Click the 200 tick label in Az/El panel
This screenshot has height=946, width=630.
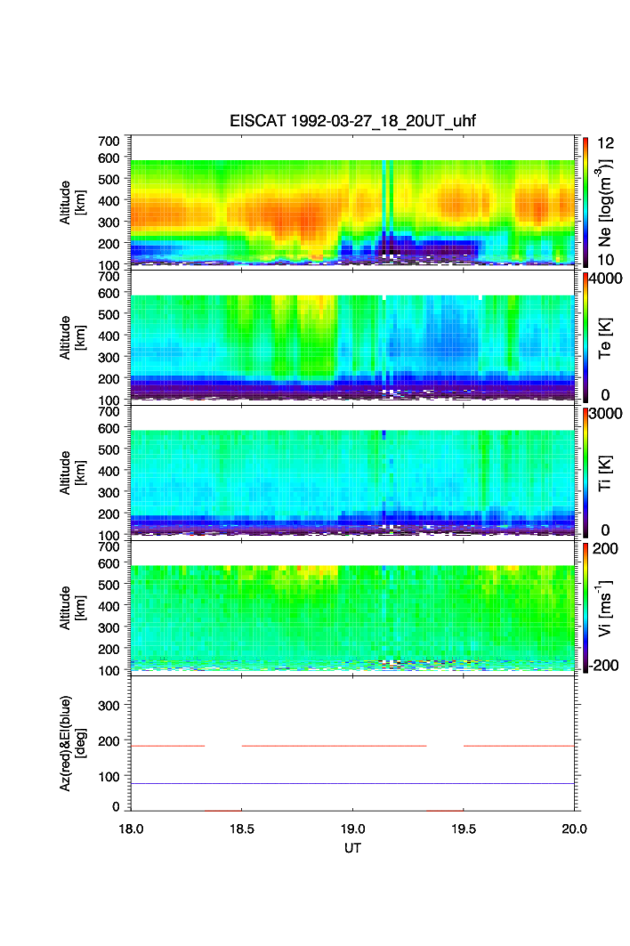coord(109,741)
